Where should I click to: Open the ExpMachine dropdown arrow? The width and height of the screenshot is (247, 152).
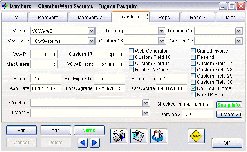[x=146, y=103]
